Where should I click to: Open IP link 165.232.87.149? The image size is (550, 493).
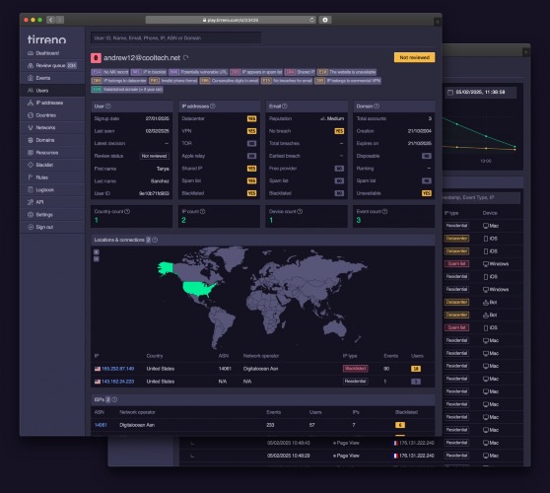coord(117,369)
